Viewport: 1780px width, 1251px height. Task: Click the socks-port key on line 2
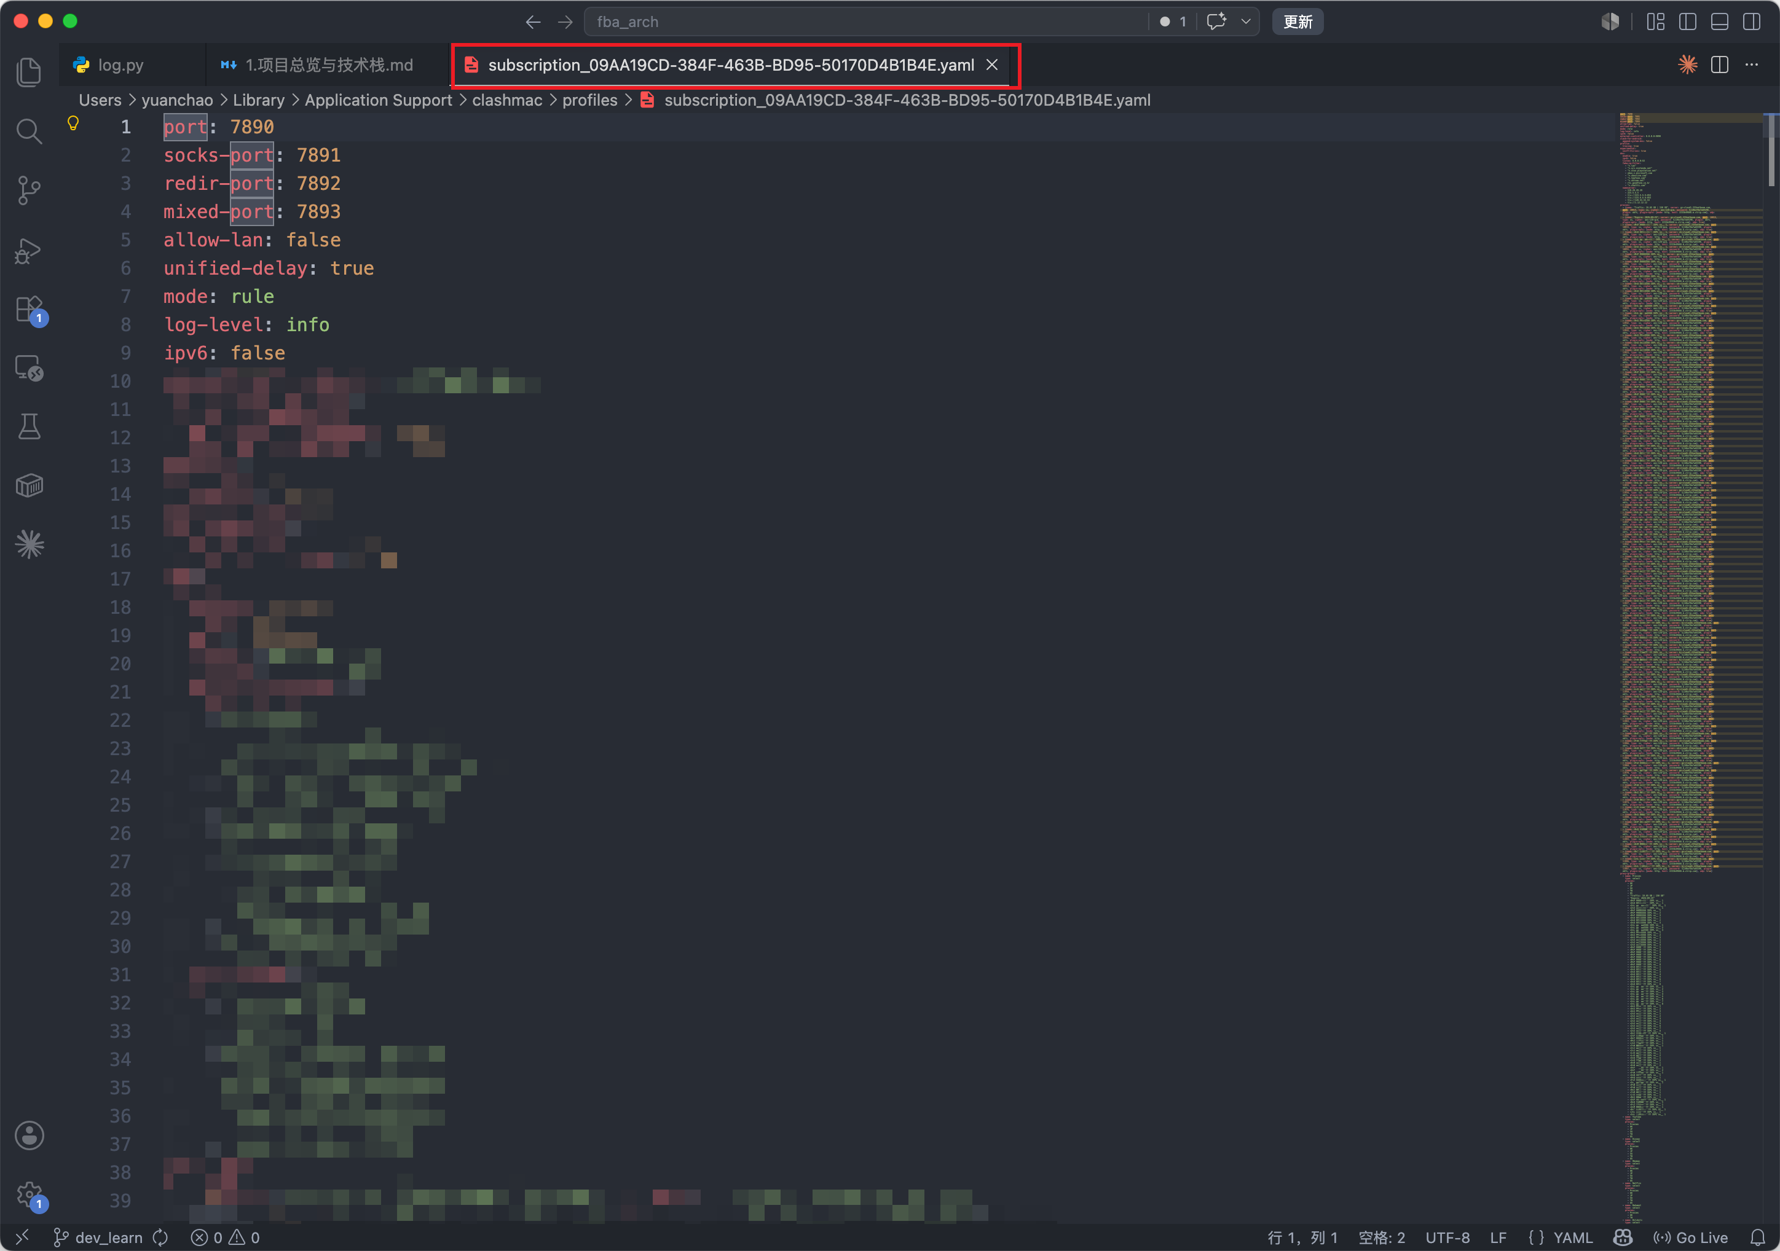tap(219, 155)
